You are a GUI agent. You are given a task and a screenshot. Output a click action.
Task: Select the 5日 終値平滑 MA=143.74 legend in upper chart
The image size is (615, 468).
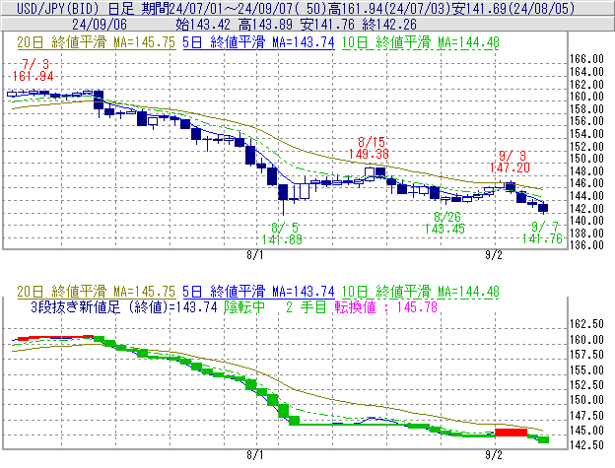point(258,42)
